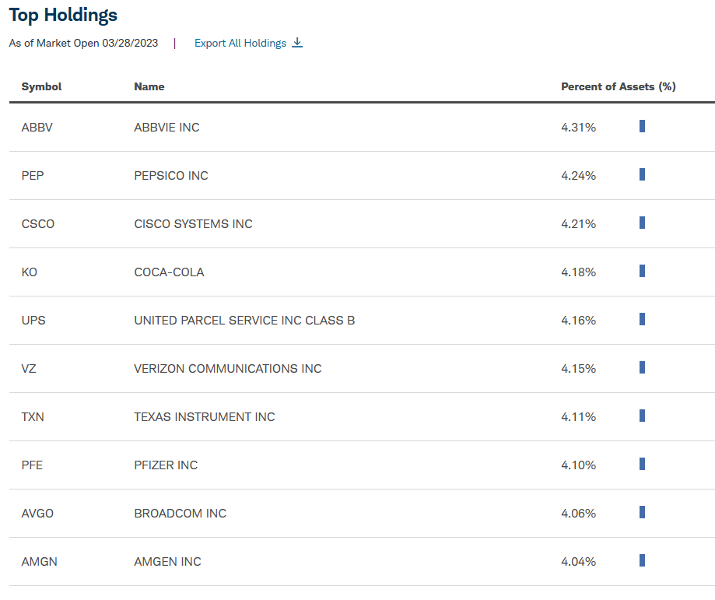Select the Symbol column header
This screenshot has height=600, width=715.
pyautogui.click(x=41, y=86)
